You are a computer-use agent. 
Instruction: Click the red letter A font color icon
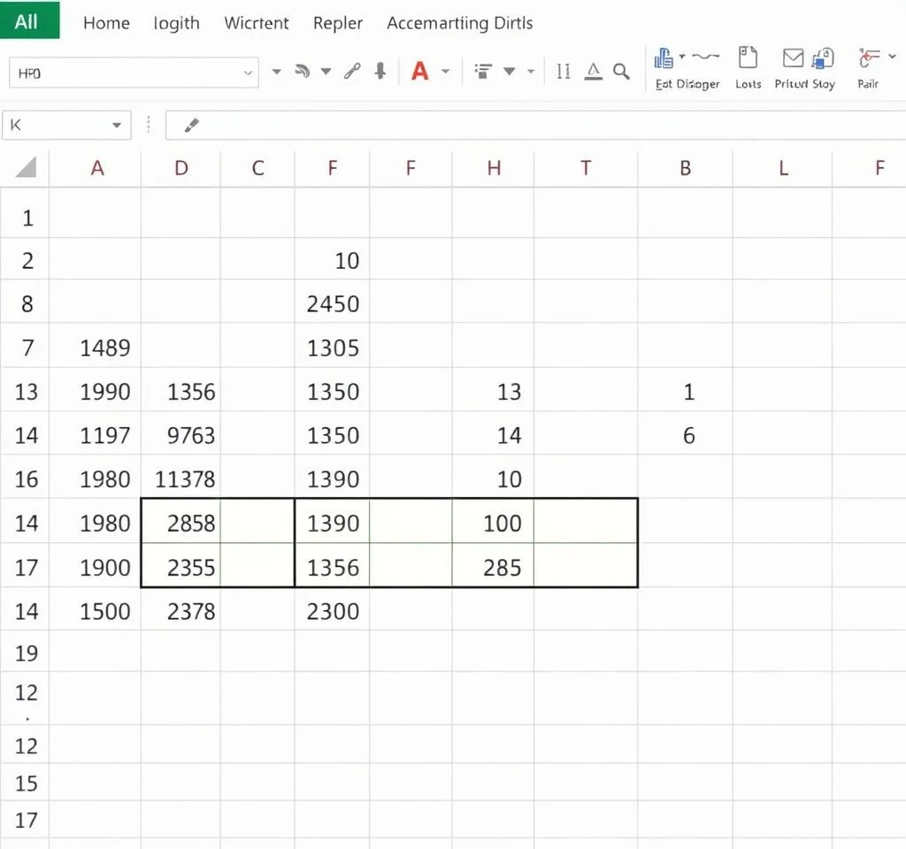[x=420, y=72]
